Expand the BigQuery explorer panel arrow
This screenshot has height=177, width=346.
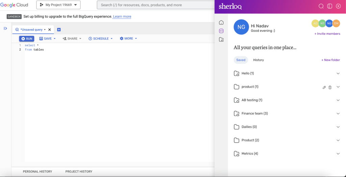(5, 28)
